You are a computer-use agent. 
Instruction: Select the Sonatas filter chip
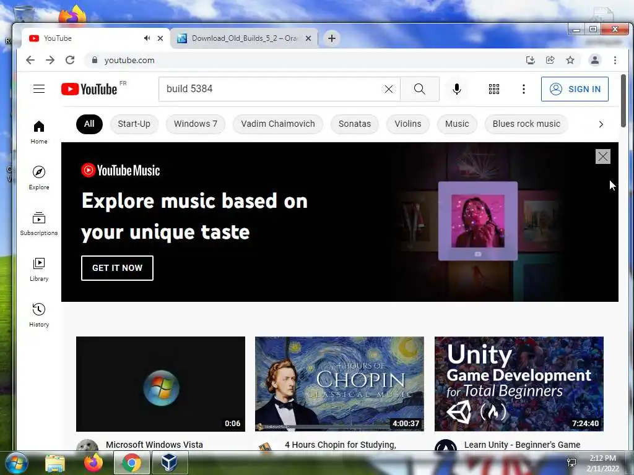pos(355,124)
